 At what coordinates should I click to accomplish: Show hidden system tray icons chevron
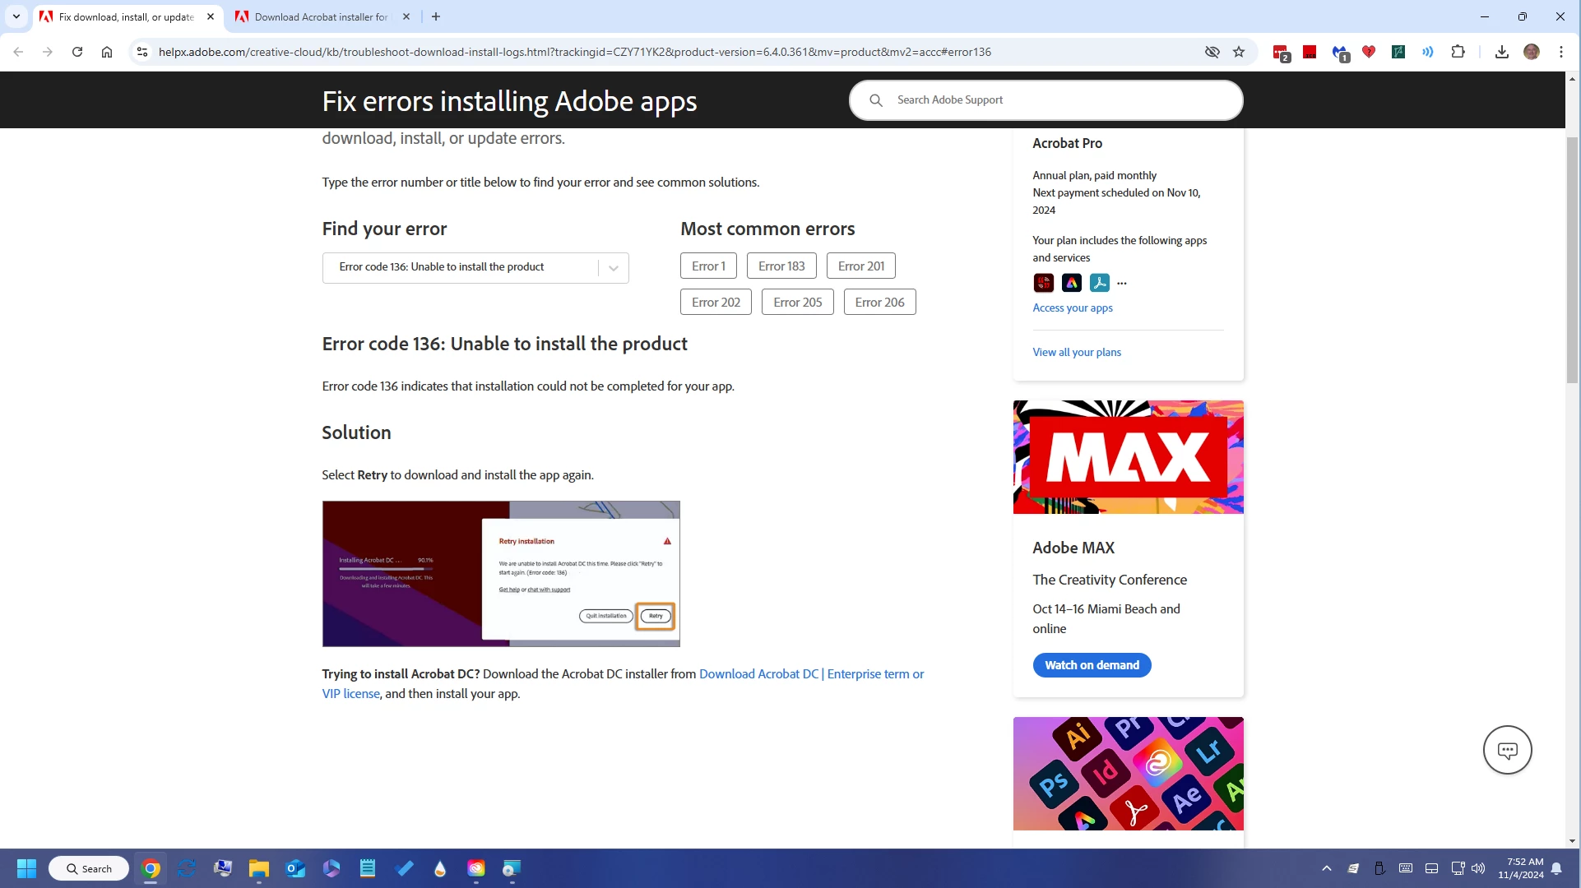coord(1326,868)
